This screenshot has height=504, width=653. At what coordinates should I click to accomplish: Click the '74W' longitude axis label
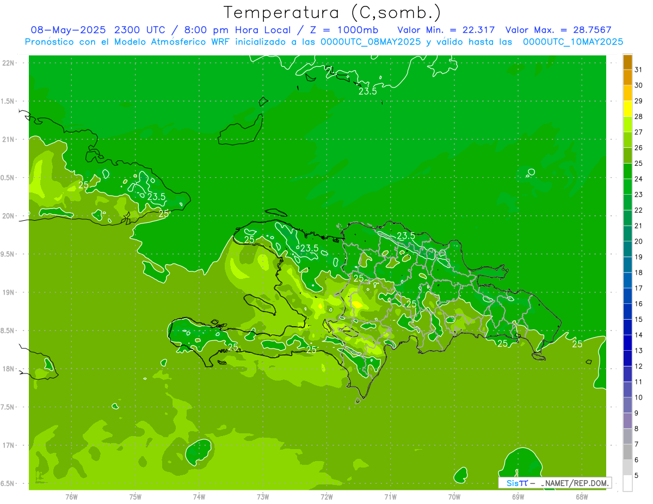tap(199, 497)
